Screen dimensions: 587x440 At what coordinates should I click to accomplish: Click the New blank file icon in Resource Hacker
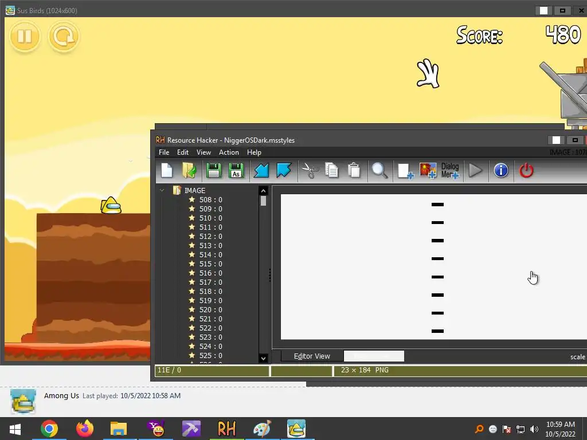(167, 171)
